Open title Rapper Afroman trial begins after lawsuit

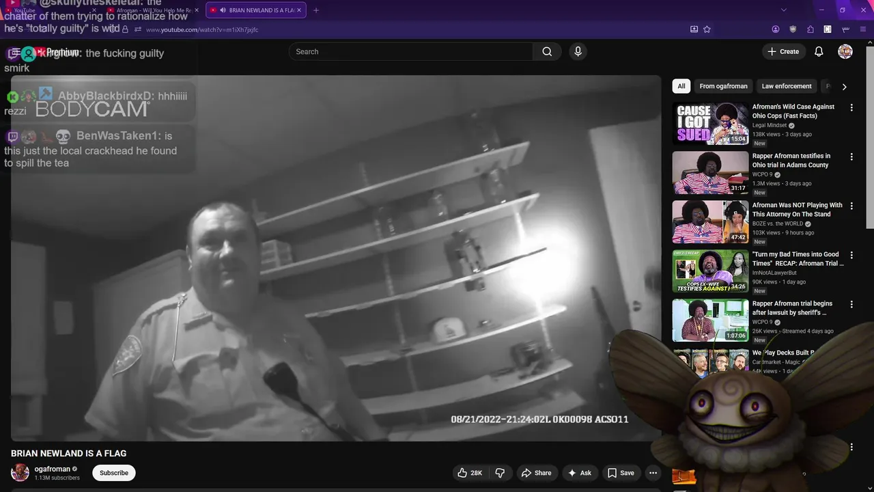tap(793, 308)
